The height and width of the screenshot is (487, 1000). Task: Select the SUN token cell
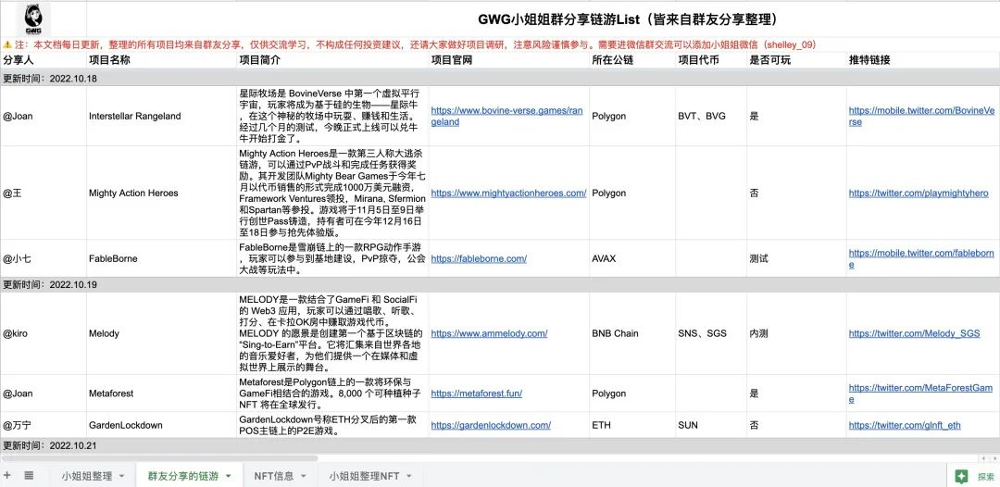(x=711, y=425)
